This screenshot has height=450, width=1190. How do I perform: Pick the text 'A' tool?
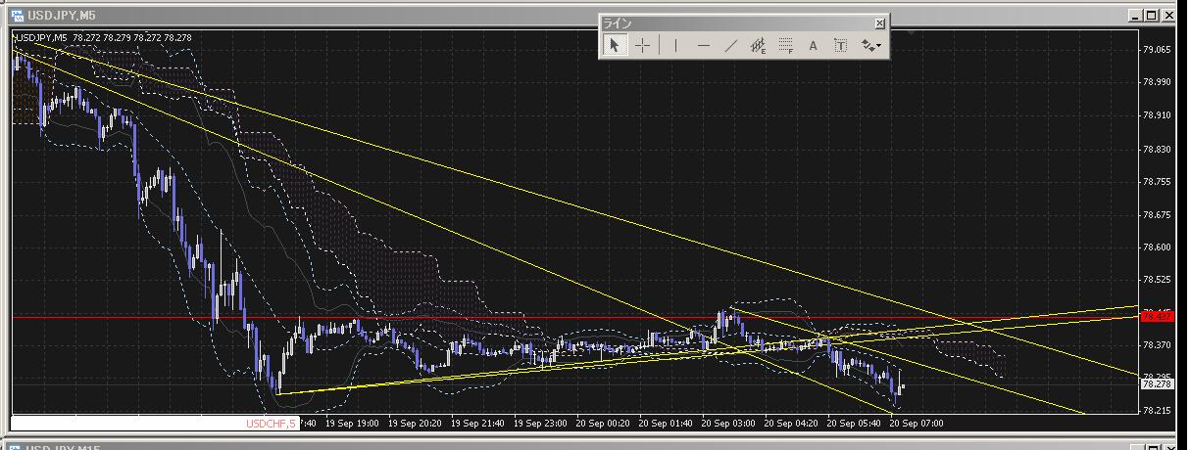click(x=813, y=45)
